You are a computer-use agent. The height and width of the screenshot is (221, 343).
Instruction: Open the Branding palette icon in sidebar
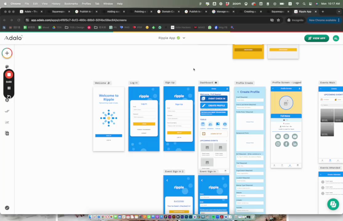[7, 67]
